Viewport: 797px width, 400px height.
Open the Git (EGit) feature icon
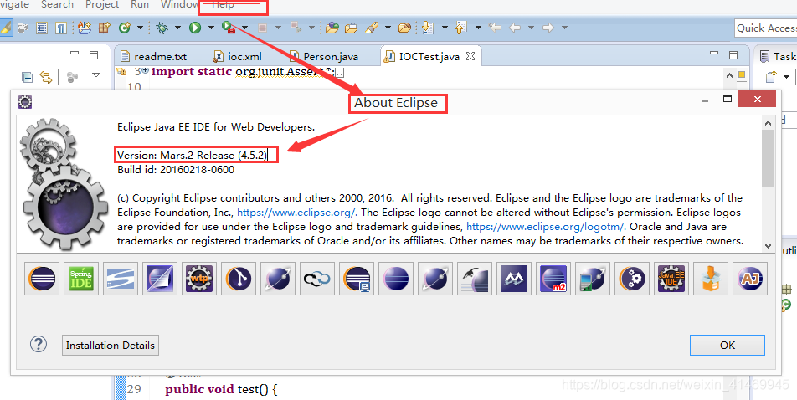(239, 279)
